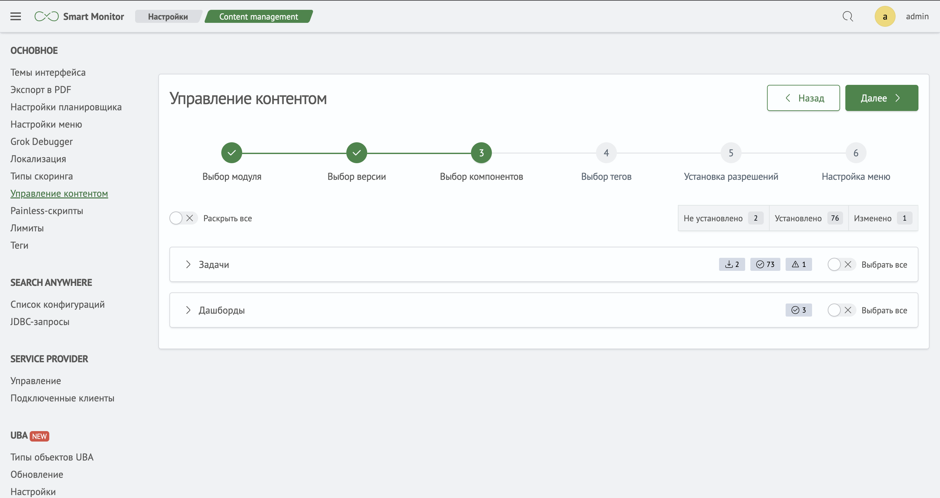Open Типы объектов UBA
This screenshot has width=940, height=498.
tap(52, 457)
